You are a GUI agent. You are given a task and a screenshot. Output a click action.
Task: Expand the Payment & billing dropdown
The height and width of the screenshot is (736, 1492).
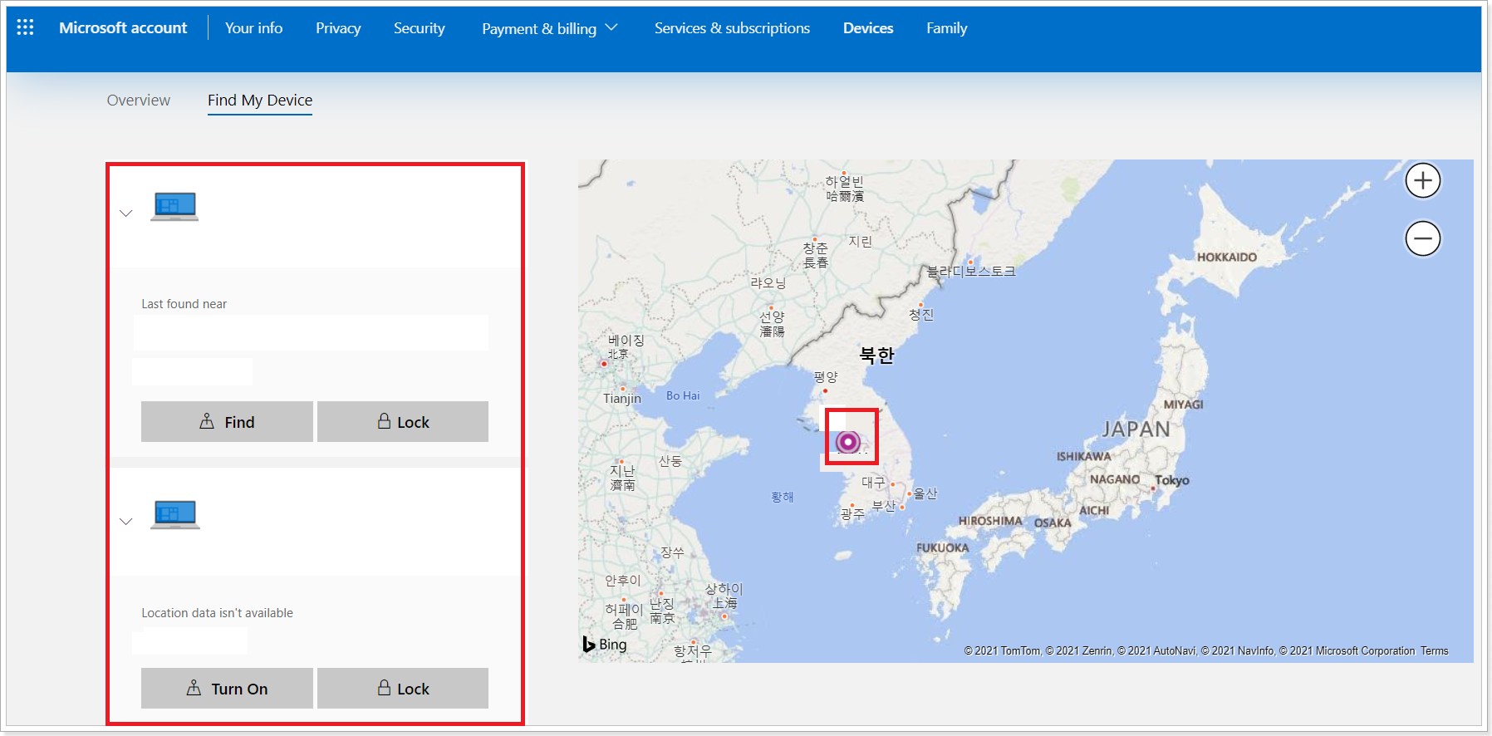[550, 28]
